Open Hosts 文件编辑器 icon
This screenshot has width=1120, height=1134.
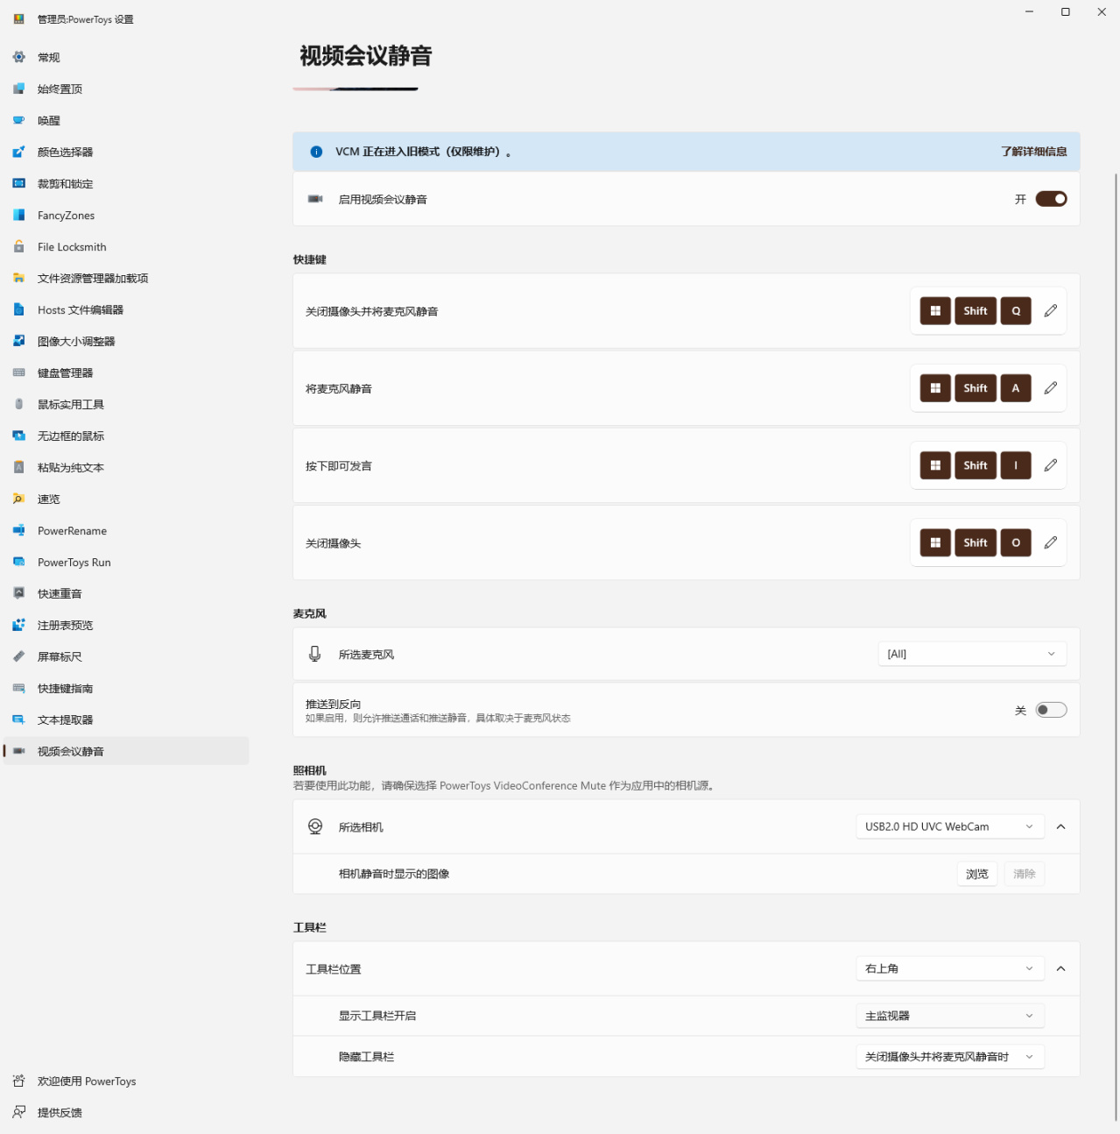(x=19, y=309)
